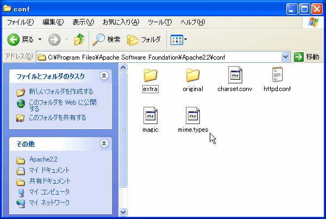
Task: Open 共有ドキュメント link
Action: click(49, 181)
